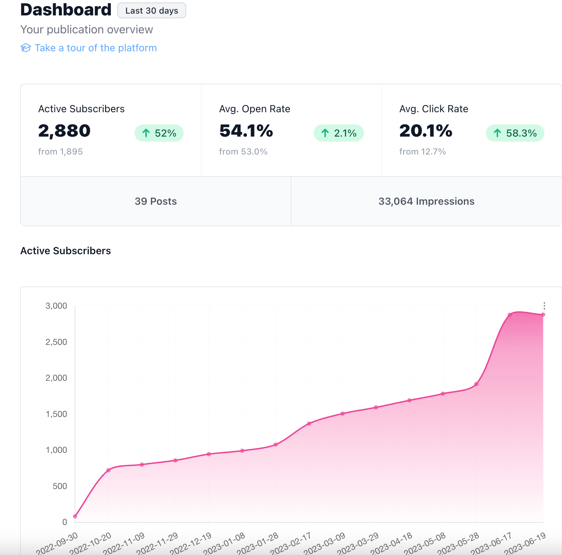Select the 39 Posts tile
This screenshot has width=562, height=555.
pyautogui.click(x=156, y=201)
